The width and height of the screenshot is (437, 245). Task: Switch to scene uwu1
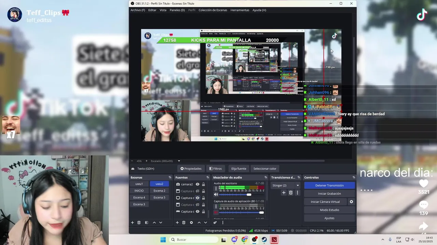(139, 184)
